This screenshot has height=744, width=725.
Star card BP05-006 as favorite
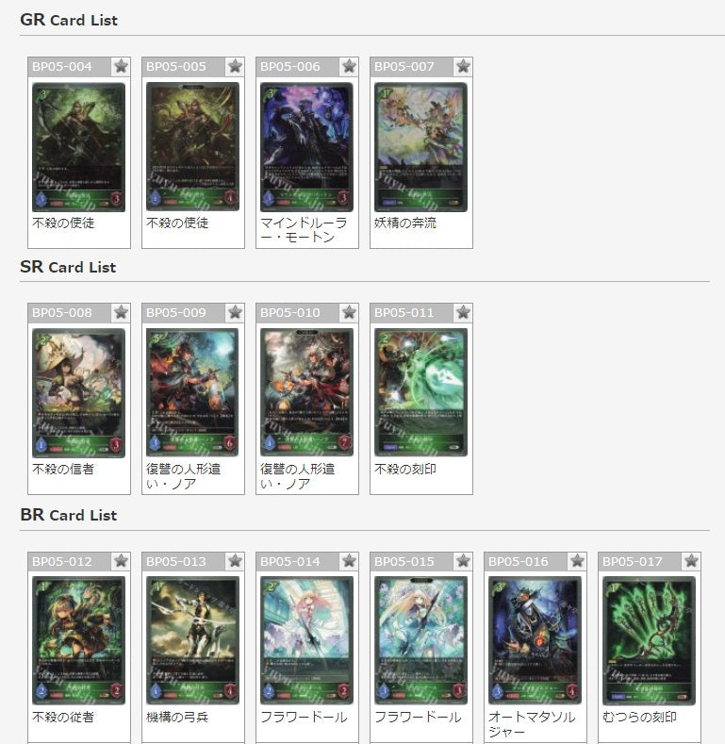pos(349,66)
